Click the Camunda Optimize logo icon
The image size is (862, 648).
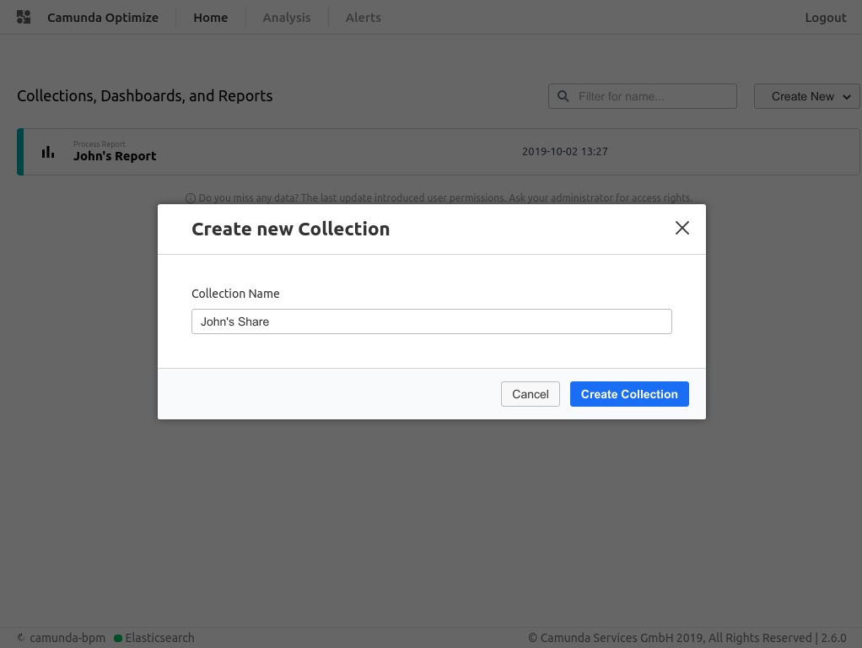23,17
